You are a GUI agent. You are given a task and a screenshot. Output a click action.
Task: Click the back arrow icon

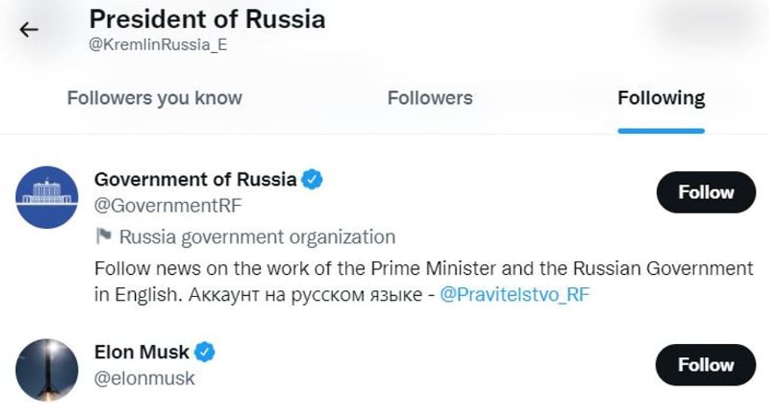(x=29, y=30)
